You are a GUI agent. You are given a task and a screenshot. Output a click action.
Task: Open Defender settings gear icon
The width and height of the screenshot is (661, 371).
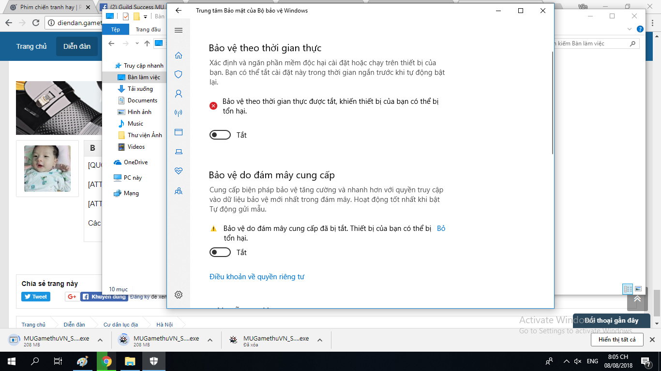pyautogui.click(x=179, y=295)
